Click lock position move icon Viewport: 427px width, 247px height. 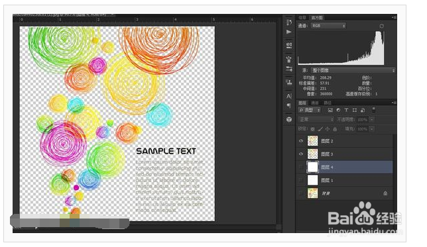coord(328,129)
